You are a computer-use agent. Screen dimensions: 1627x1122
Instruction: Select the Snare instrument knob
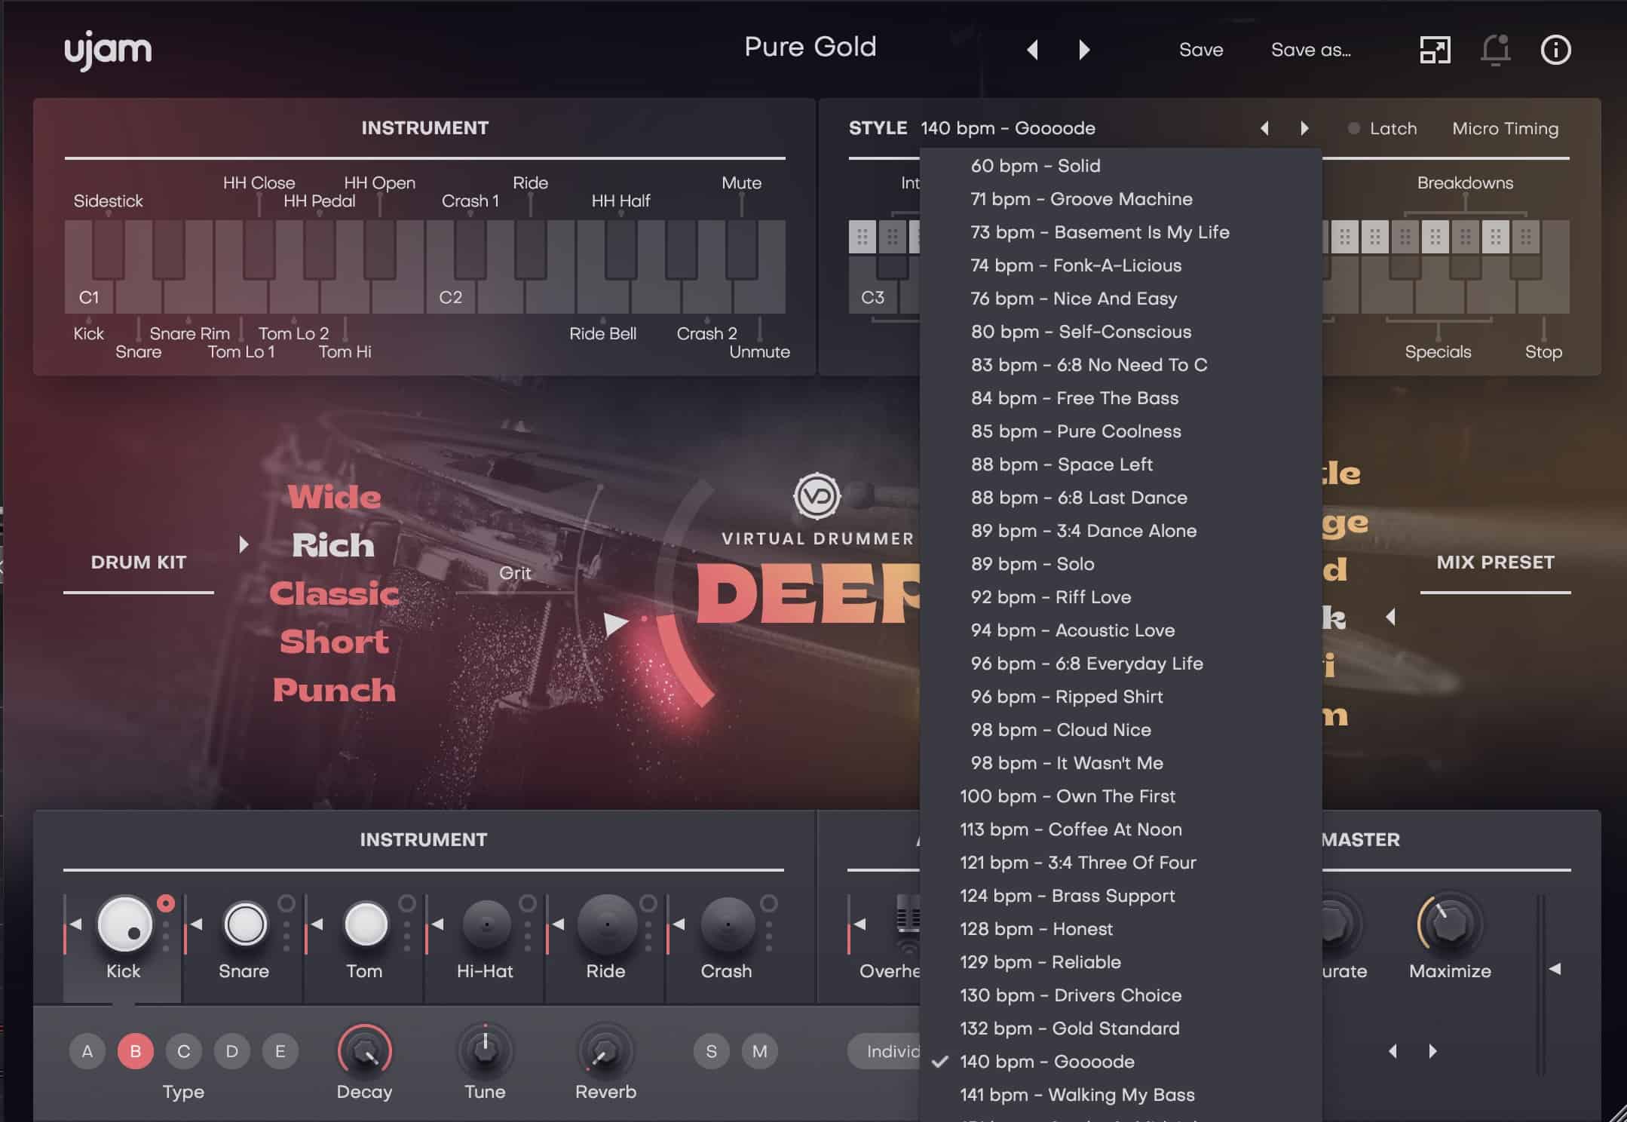245,924
